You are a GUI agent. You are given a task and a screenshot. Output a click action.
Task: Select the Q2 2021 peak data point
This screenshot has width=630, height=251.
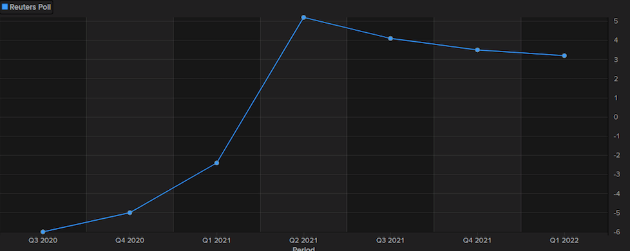(304, 17)
